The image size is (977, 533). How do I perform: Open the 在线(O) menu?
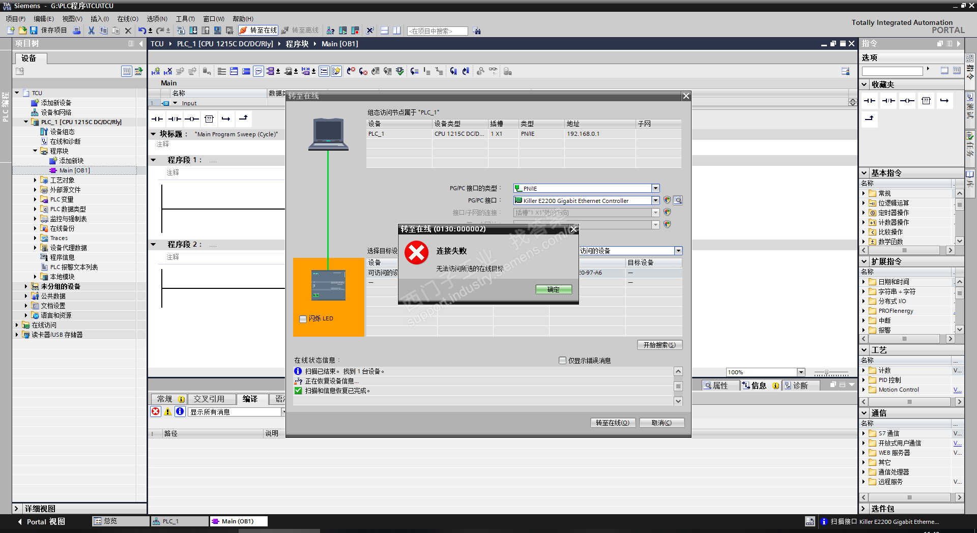pos(128,19)
